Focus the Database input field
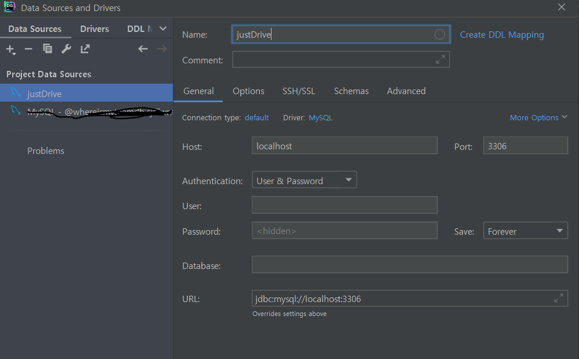This screenshot has width=579, height=359. pos(410,264)
